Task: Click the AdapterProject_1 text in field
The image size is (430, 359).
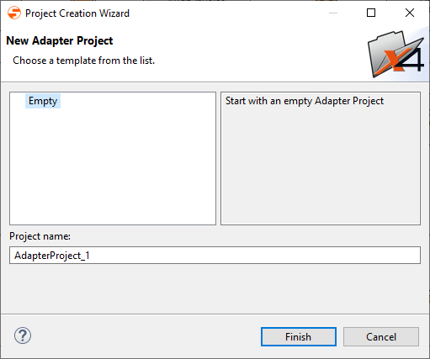Action: [52, 256]
